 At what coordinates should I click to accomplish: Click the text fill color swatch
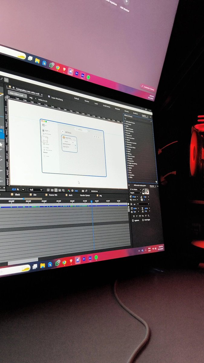tap(146, 191)
